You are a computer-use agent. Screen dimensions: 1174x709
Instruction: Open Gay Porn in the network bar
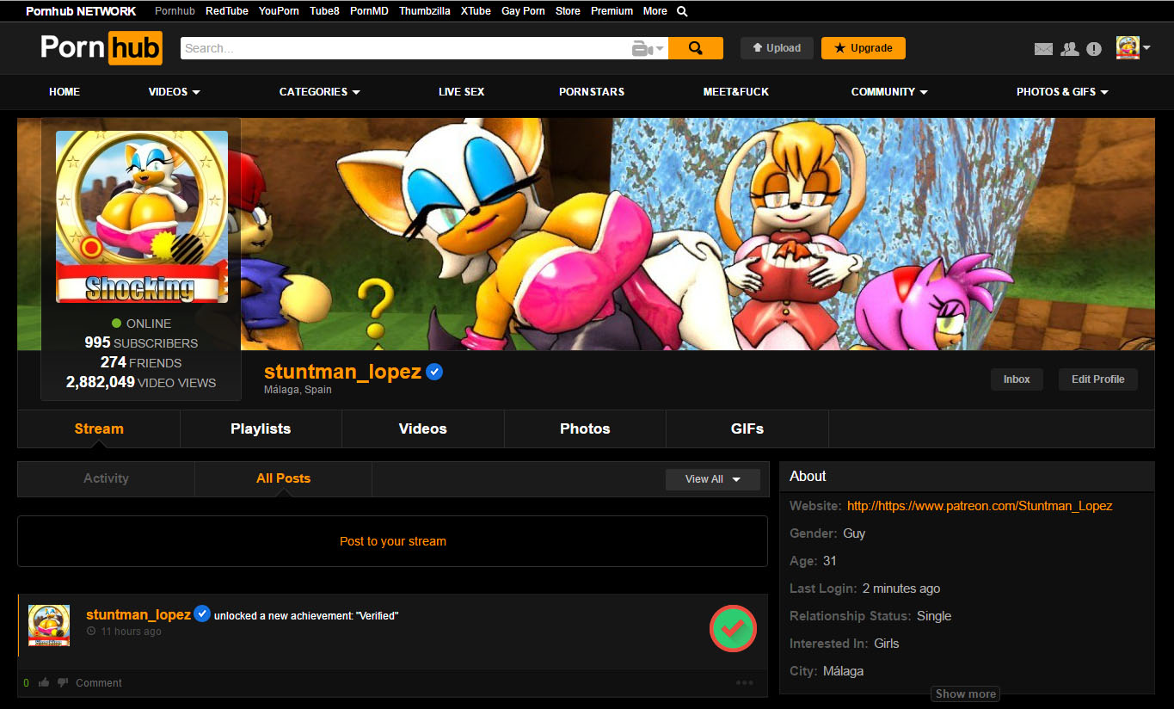point(523,11)
